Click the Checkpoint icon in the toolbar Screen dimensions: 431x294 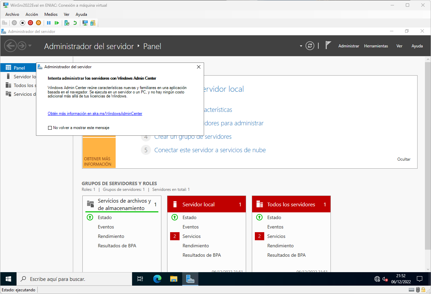[x=67, y=23]
